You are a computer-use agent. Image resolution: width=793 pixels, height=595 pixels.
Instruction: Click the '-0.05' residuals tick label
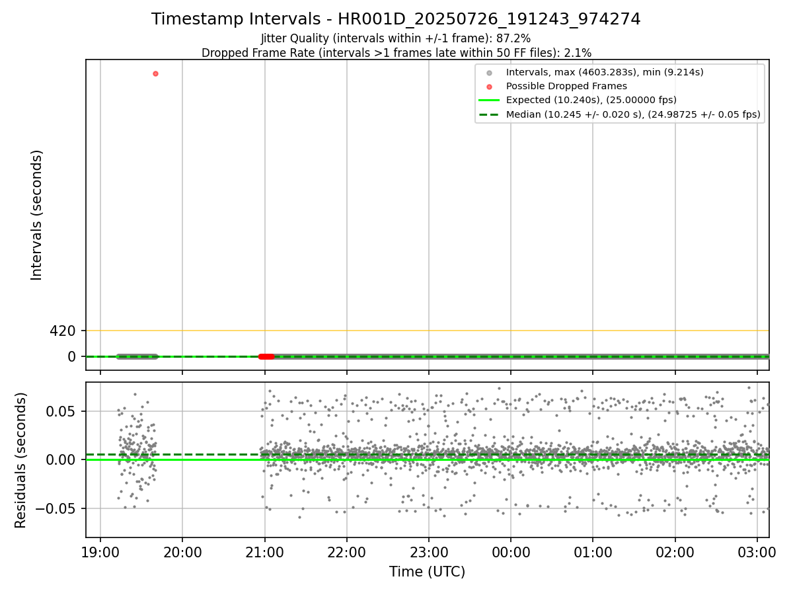pos(56,509)
